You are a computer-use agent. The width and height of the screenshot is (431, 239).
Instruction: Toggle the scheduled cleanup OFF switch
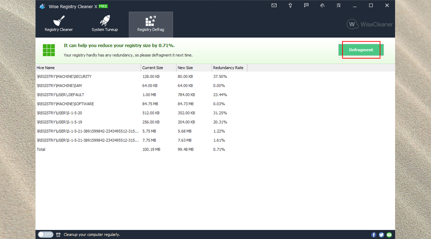click(45, 235)
